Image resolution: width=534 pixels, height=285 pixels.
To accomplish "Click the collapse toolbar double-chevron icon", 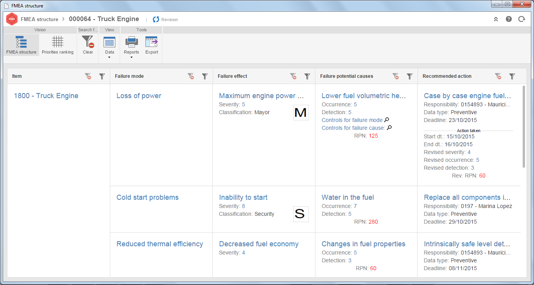I will pos(496,19).
